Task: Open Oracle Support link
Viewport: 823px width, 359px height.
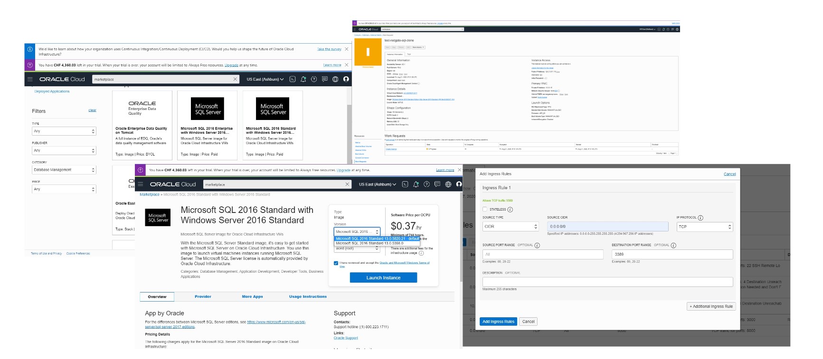Action: (346, 338)
